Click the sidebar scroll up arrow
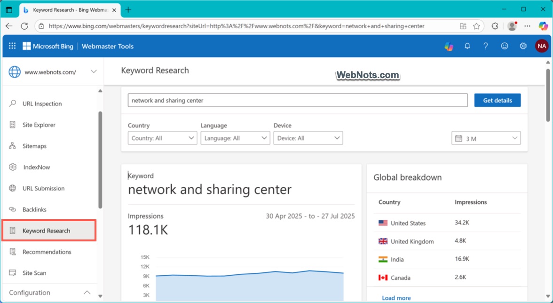The height and width of the screenshot is (303, 553). click(100, 91)
